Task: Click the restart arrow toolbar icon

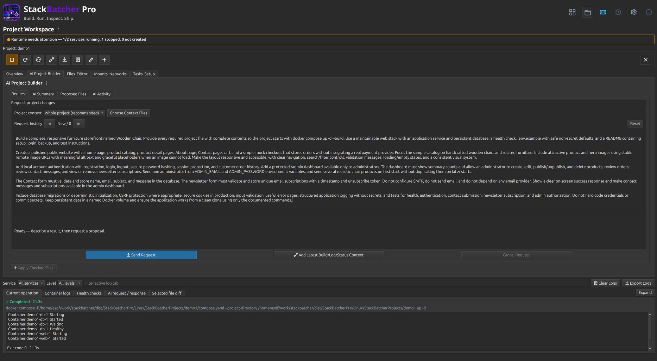Action: click(x=25, y=60)
